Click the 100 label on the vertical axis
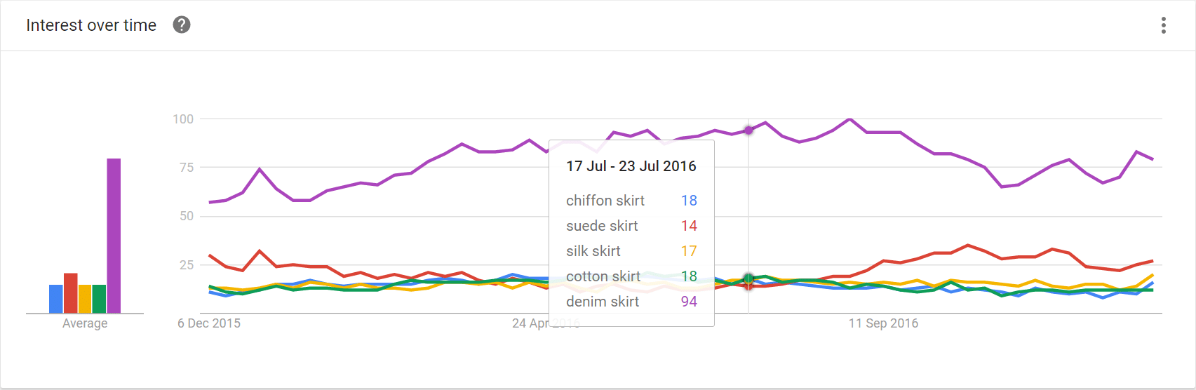 coord(183,119)
